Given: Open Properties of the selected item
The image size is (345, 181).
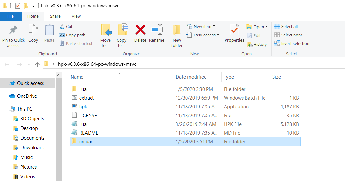Looking at the screenshot, I should (x=234, y=33).
